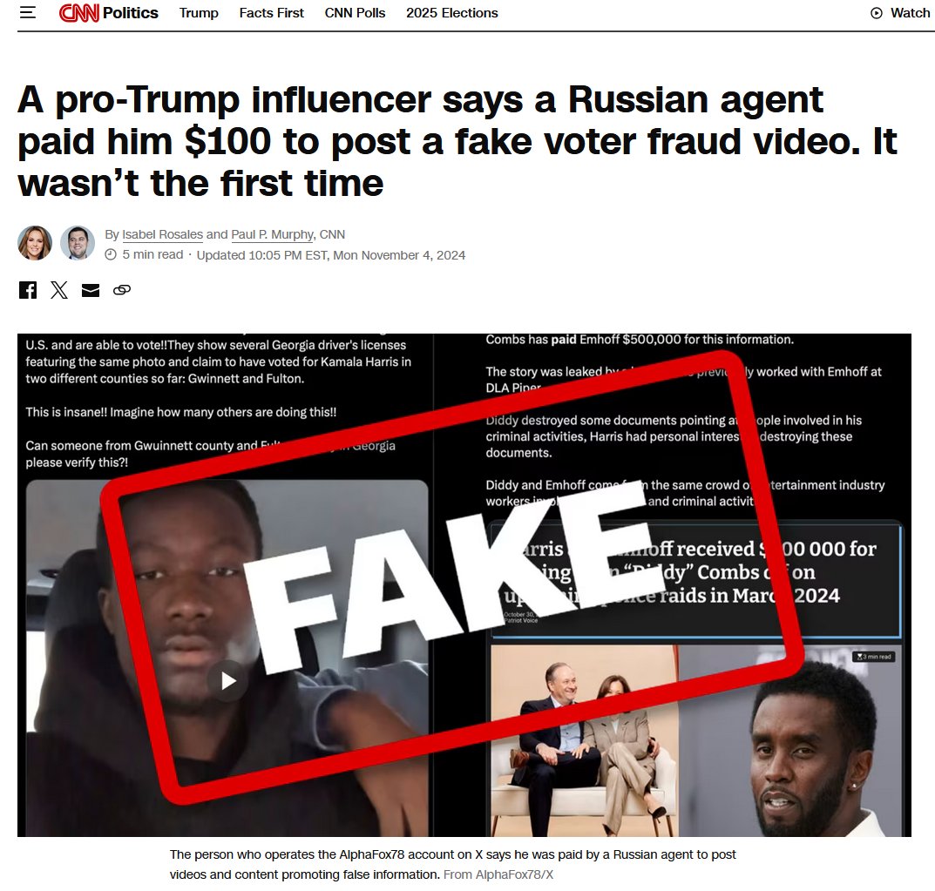The image size is (935, 891).
Task: Play the fake voter fraud video
Action: coord(227,680)
